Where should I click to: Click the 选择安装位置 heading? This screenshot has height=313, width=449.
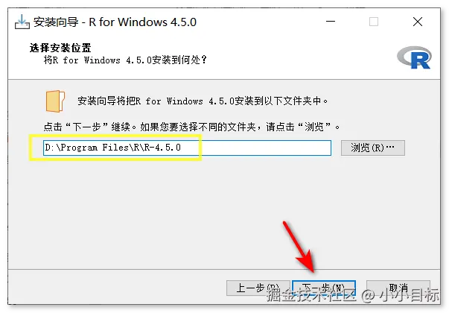[x=60, y=48]
